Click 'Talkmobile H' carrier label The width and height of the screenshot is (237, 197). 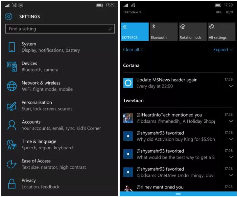coord(132,12)
